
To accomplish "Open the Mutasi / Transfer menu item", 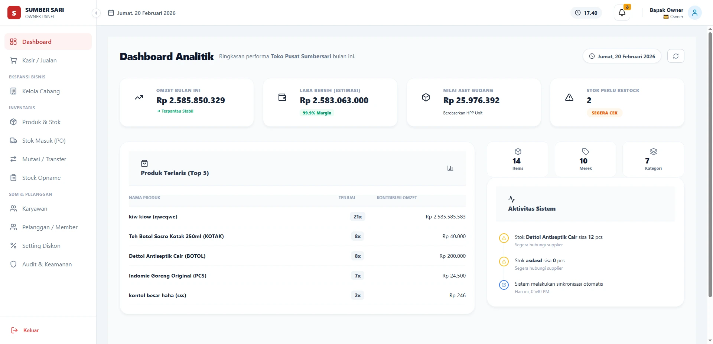I will pyautogui.click(x=44, y=159).
